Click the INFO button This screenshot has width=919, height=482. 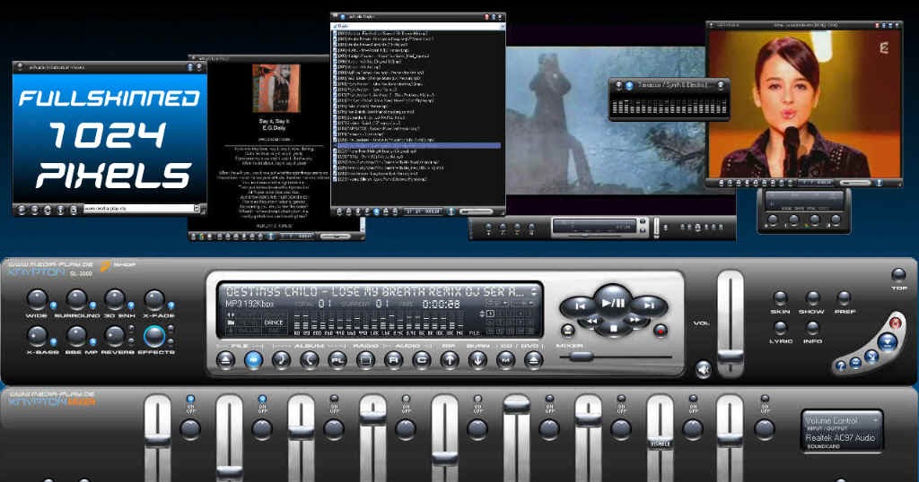click(x=812, y=328)
